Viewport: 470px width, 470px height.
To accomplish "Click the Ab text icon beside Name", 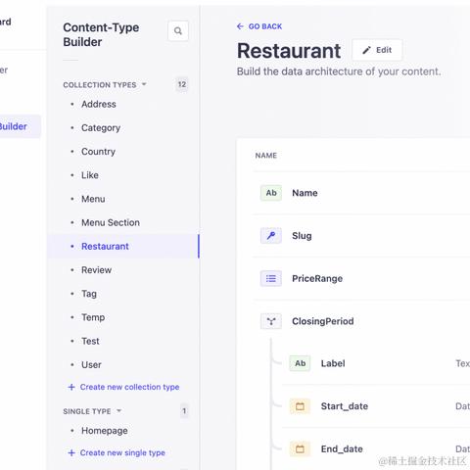I will (x=271, y=193).
